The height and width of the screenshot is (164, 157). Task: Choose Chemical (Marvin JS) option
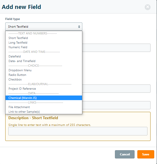pos(44,98)
